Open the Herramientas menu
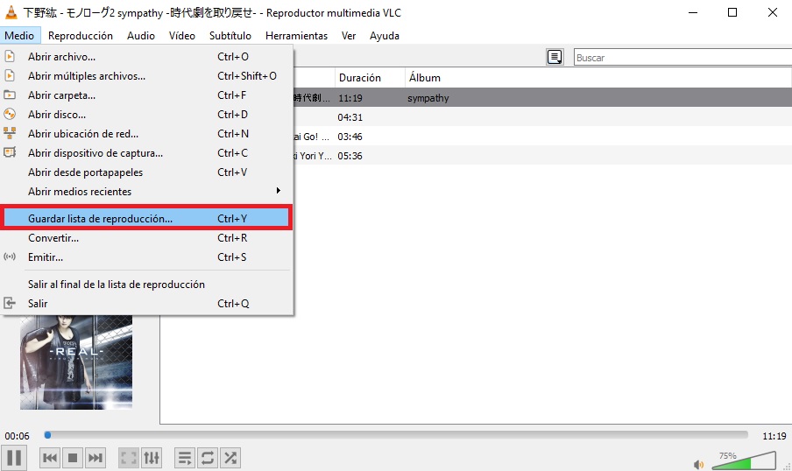The image size is (792, 471). [296, 35]
